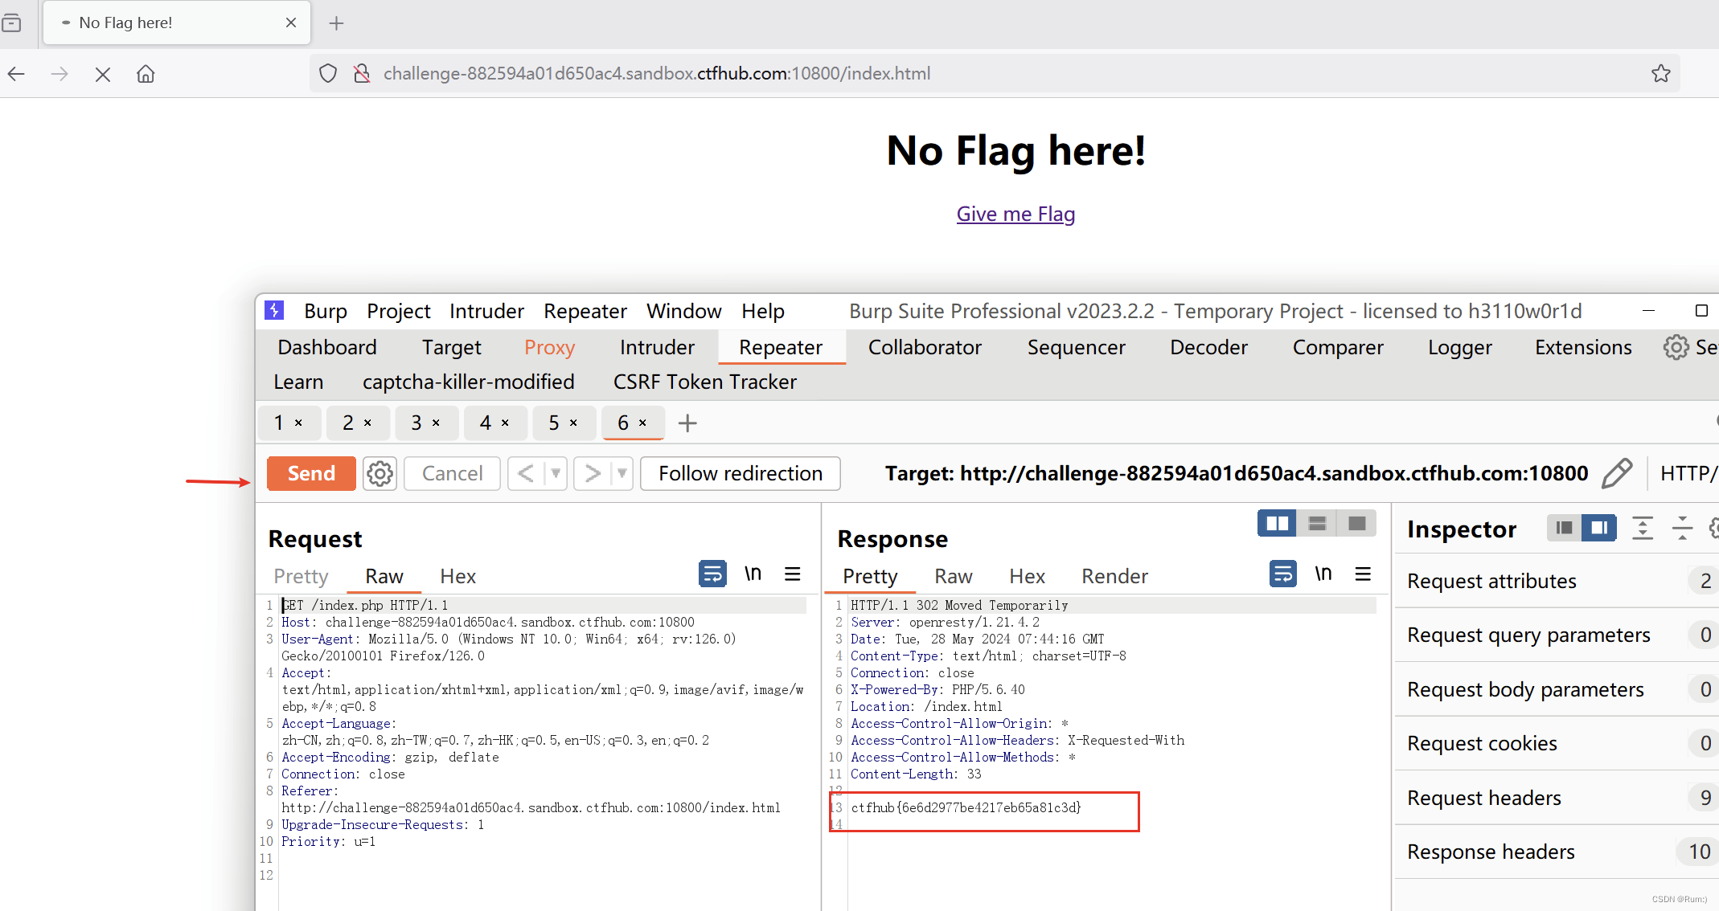Select top-bottom request/response layout
This screenshot has width=1719, height=911.
click(1317, 524)
